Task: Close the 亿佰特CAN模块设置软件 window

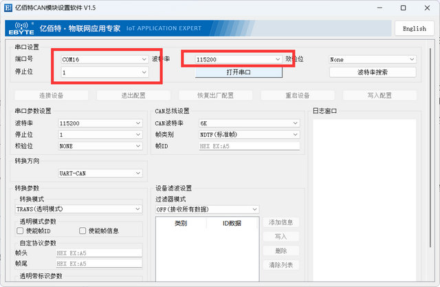Action: tap(427, 8)
